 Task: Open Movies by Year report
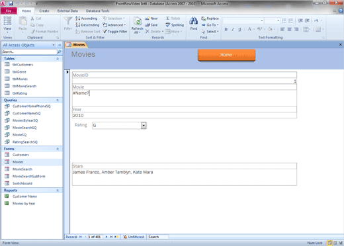(24, 204)
